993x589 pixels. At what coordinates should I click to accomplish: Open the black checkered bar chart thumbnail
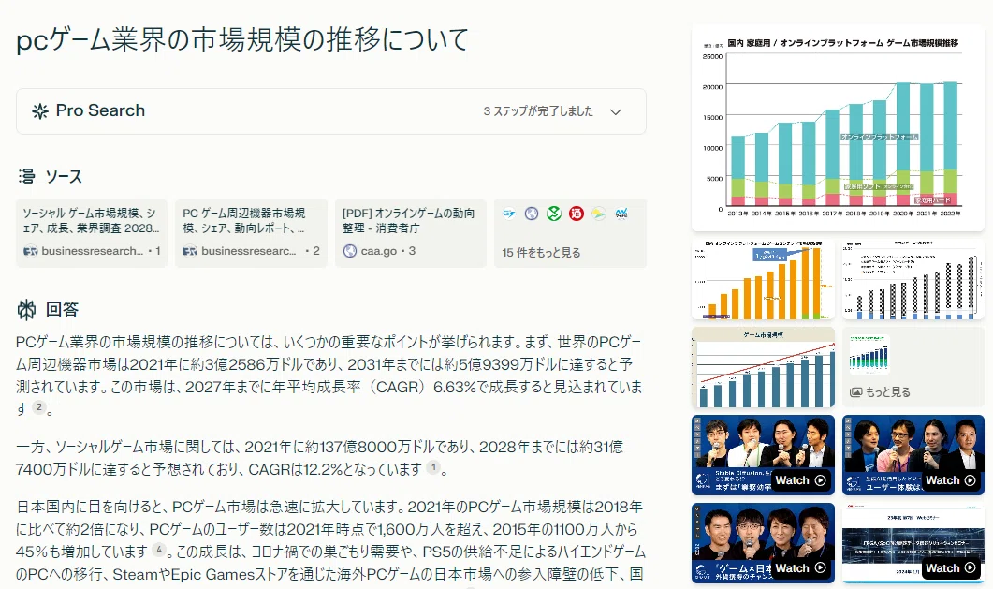point(913,279)
